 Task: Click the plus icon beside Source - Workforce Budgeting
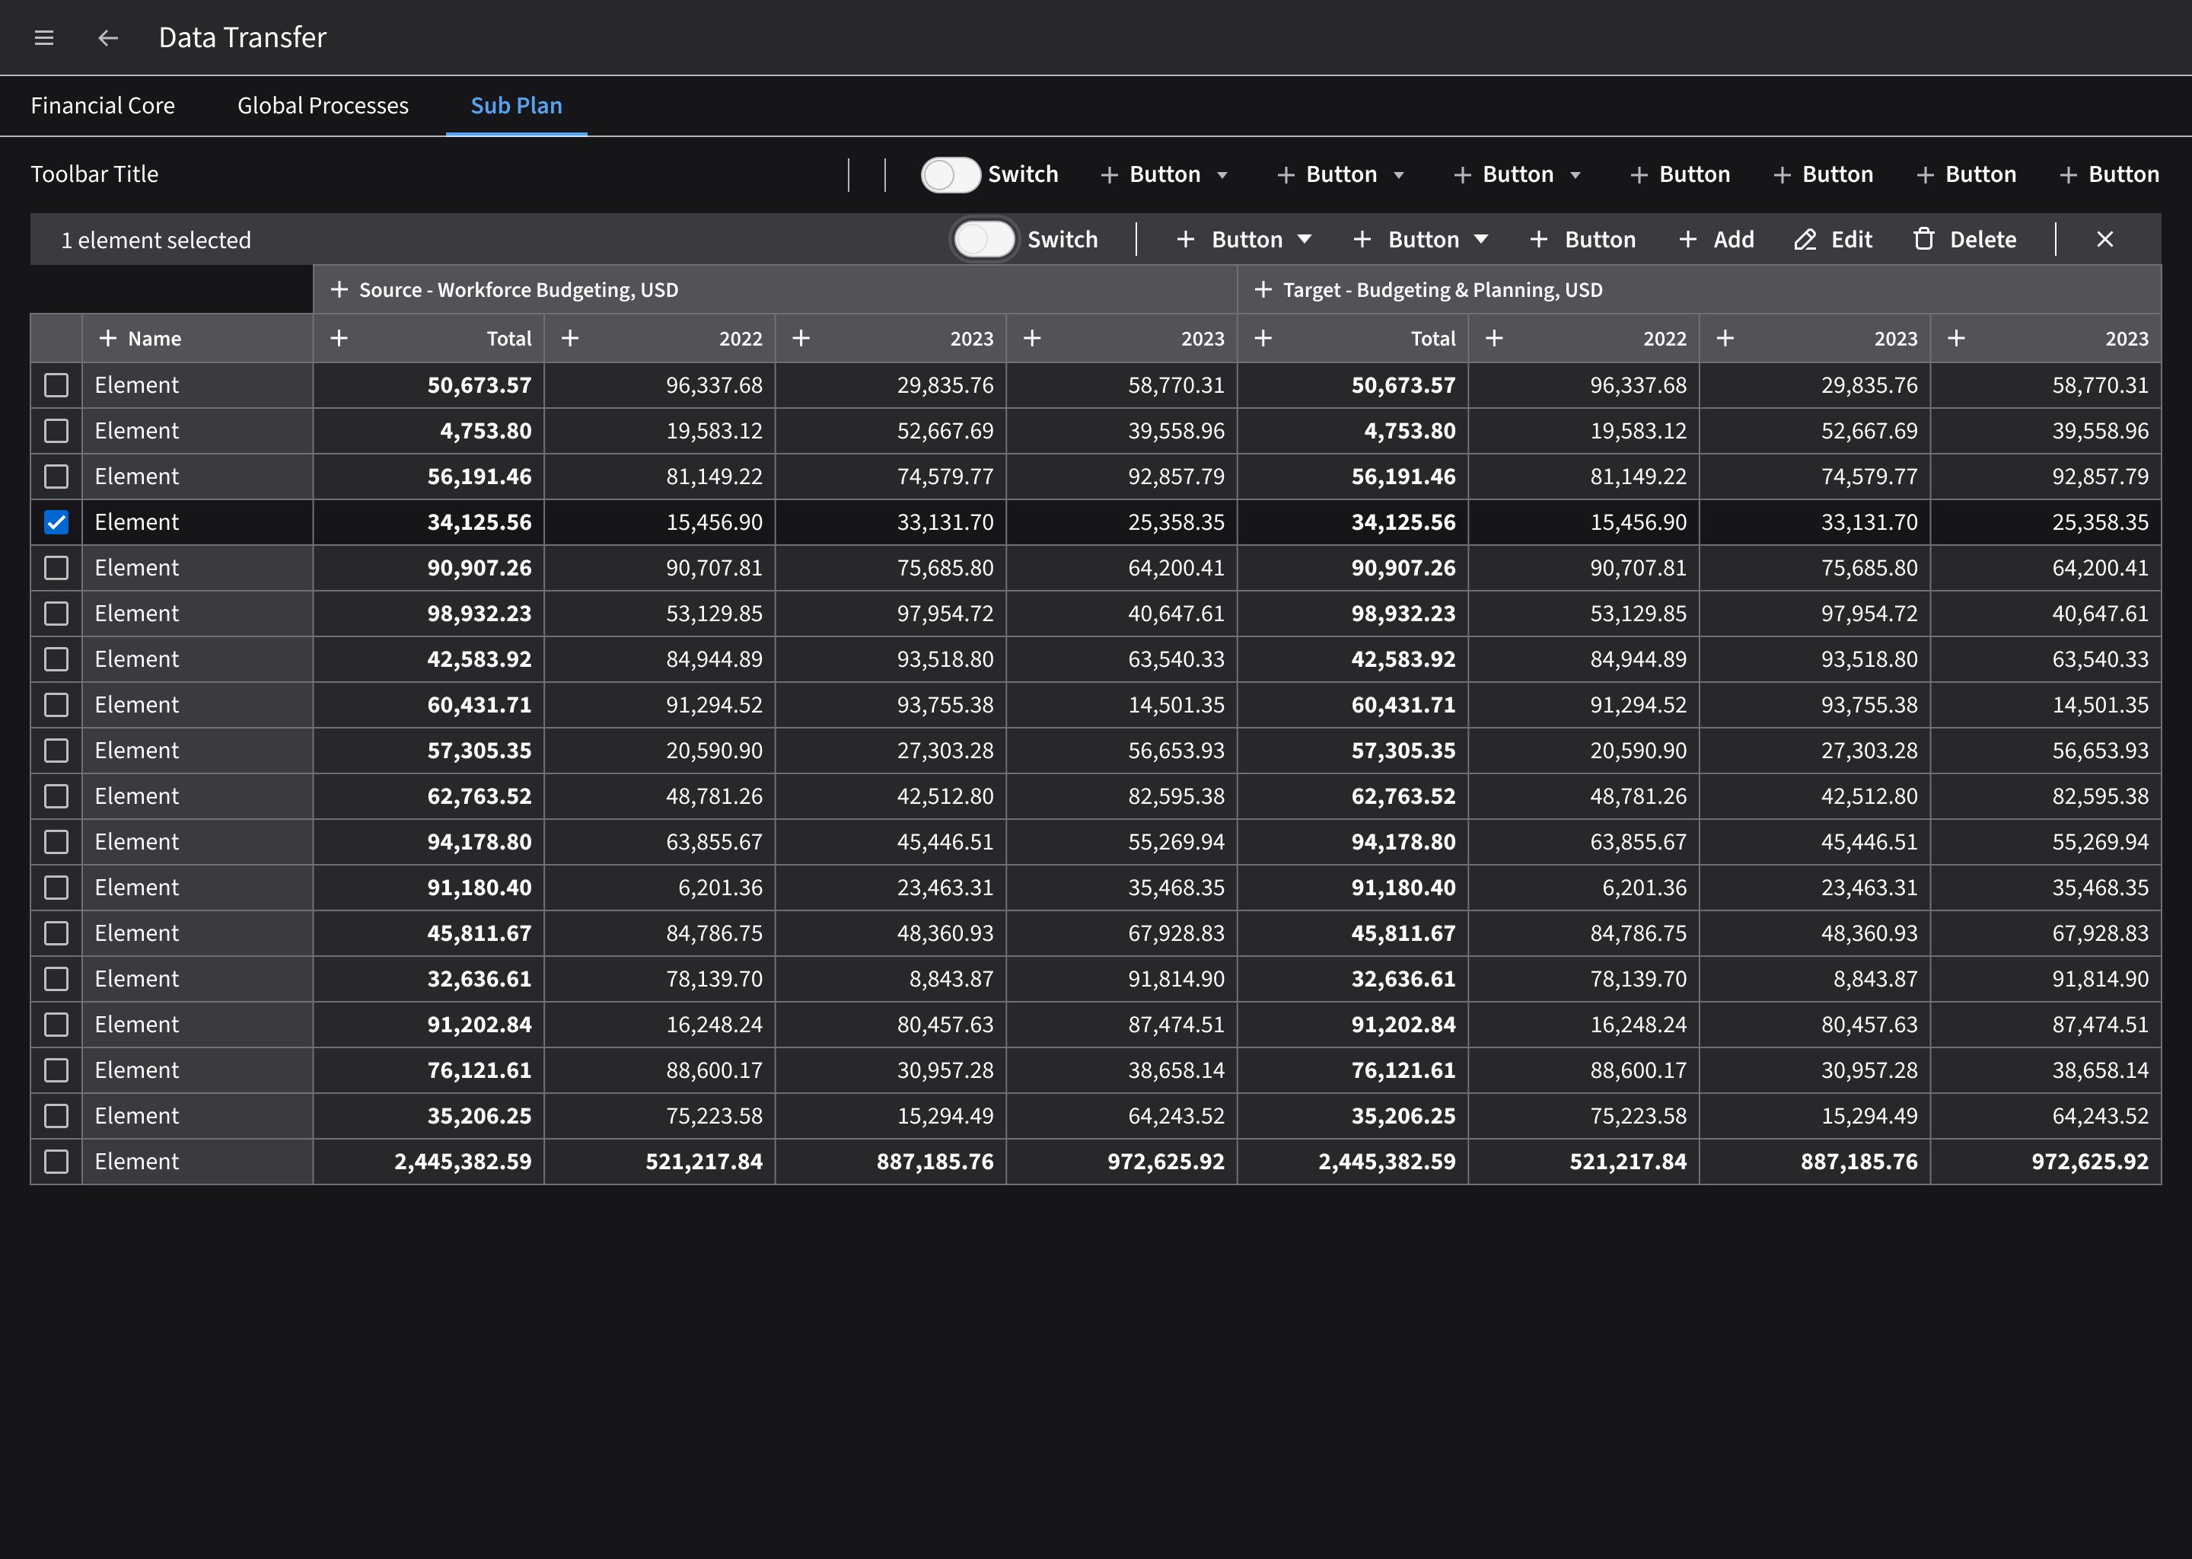click(339, 290)
